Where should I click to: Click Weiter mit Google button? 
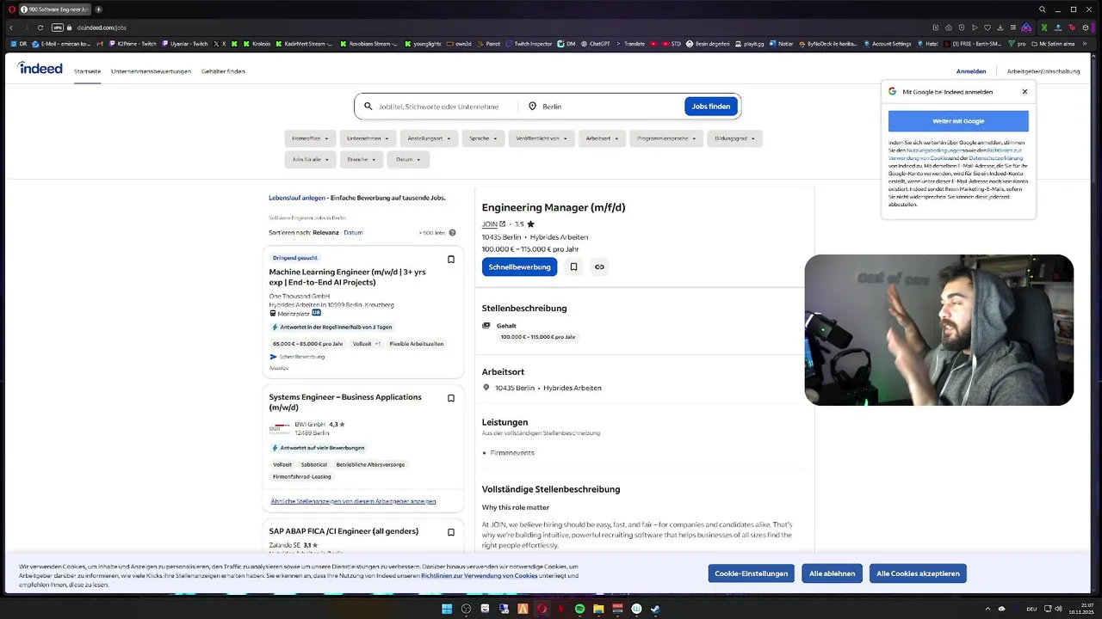coord(958,121)
